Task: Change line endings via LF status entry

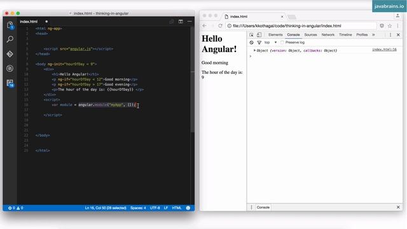Action: pos(165,208)
